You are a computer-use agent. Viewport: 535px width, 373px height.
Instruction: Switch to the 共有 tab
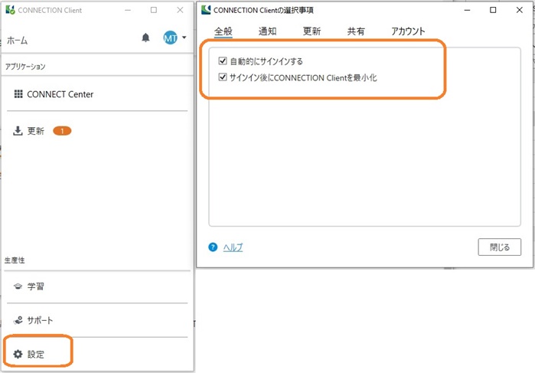pos(356,31)
